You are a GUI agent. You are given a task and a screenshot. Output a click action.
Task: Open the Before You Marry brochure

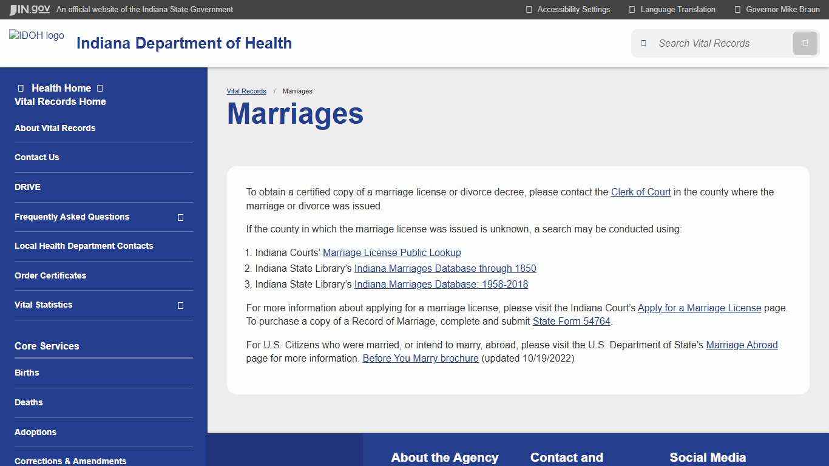pyautogui.click(x=420, y=358)
